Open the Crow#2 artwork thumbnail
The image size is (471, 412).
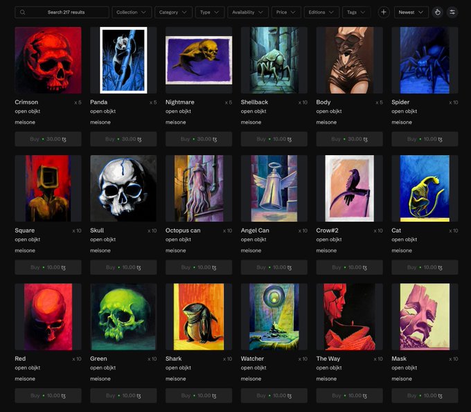pyautogui.click(x=349, y=188)
